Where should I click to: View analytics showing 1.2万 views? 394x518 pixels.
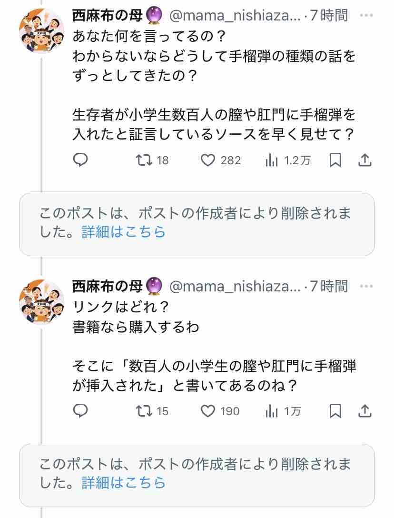click(288, 160)
